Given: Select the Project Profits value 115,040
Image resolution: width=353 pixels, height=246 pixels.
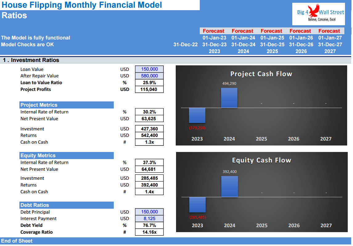Looking at the screenshot, I should tap(149, 89).
